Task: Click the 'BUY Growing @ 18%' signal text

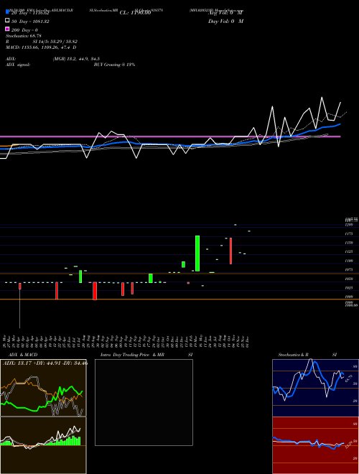Action: (x=114, y=65)
